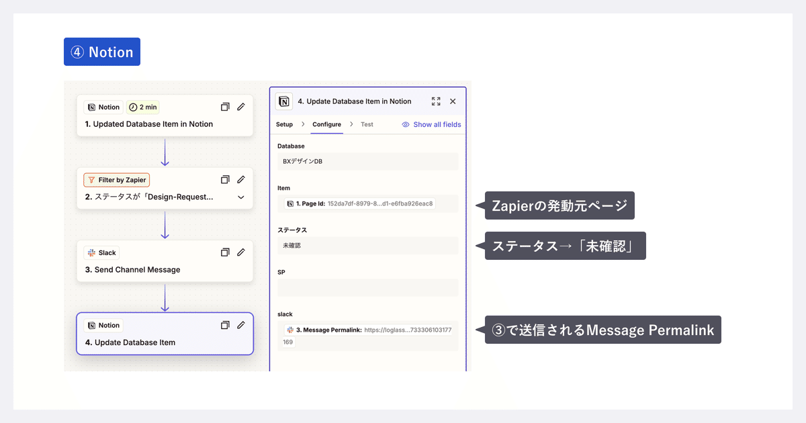The image size is (806, 423).
Task: Click the 2 min polling interval badge
Action: click(x=142, y=107)
